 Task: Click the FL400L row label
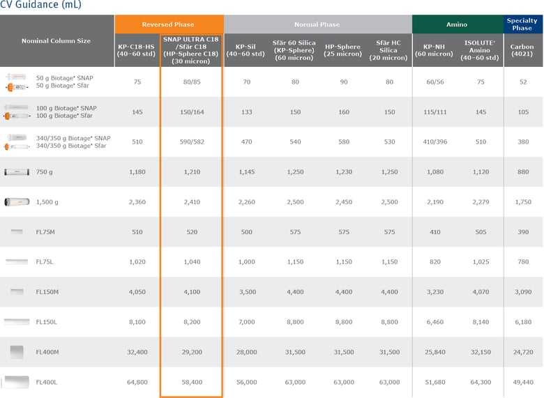pos(47,383)
